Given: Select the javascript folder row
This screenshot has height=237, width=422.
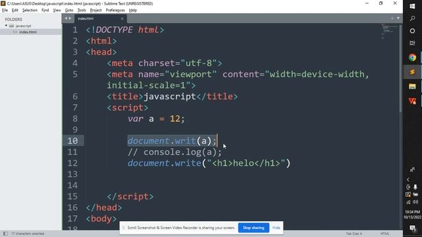Looking at the screenshot, I should pyautogui.click(x=31, y=26).
